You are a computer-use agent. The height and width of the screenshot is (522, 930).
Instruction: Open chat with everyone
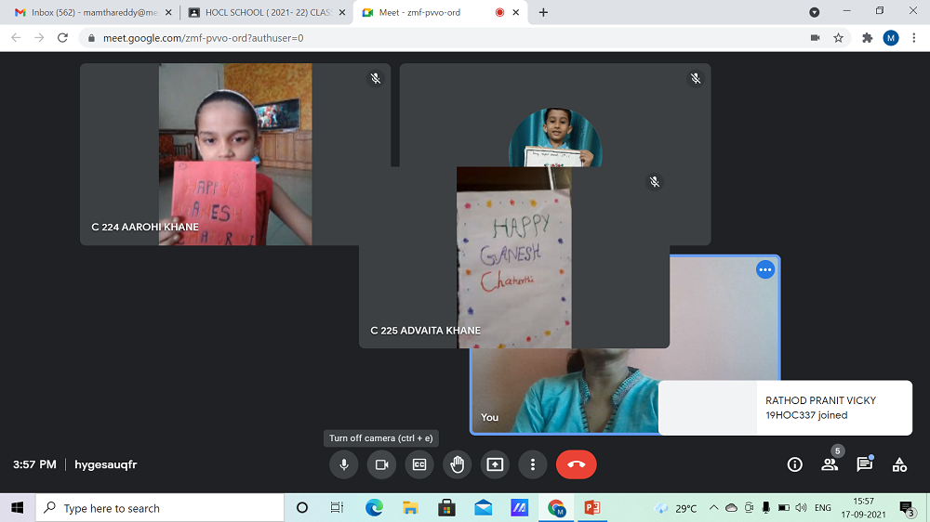864,464
